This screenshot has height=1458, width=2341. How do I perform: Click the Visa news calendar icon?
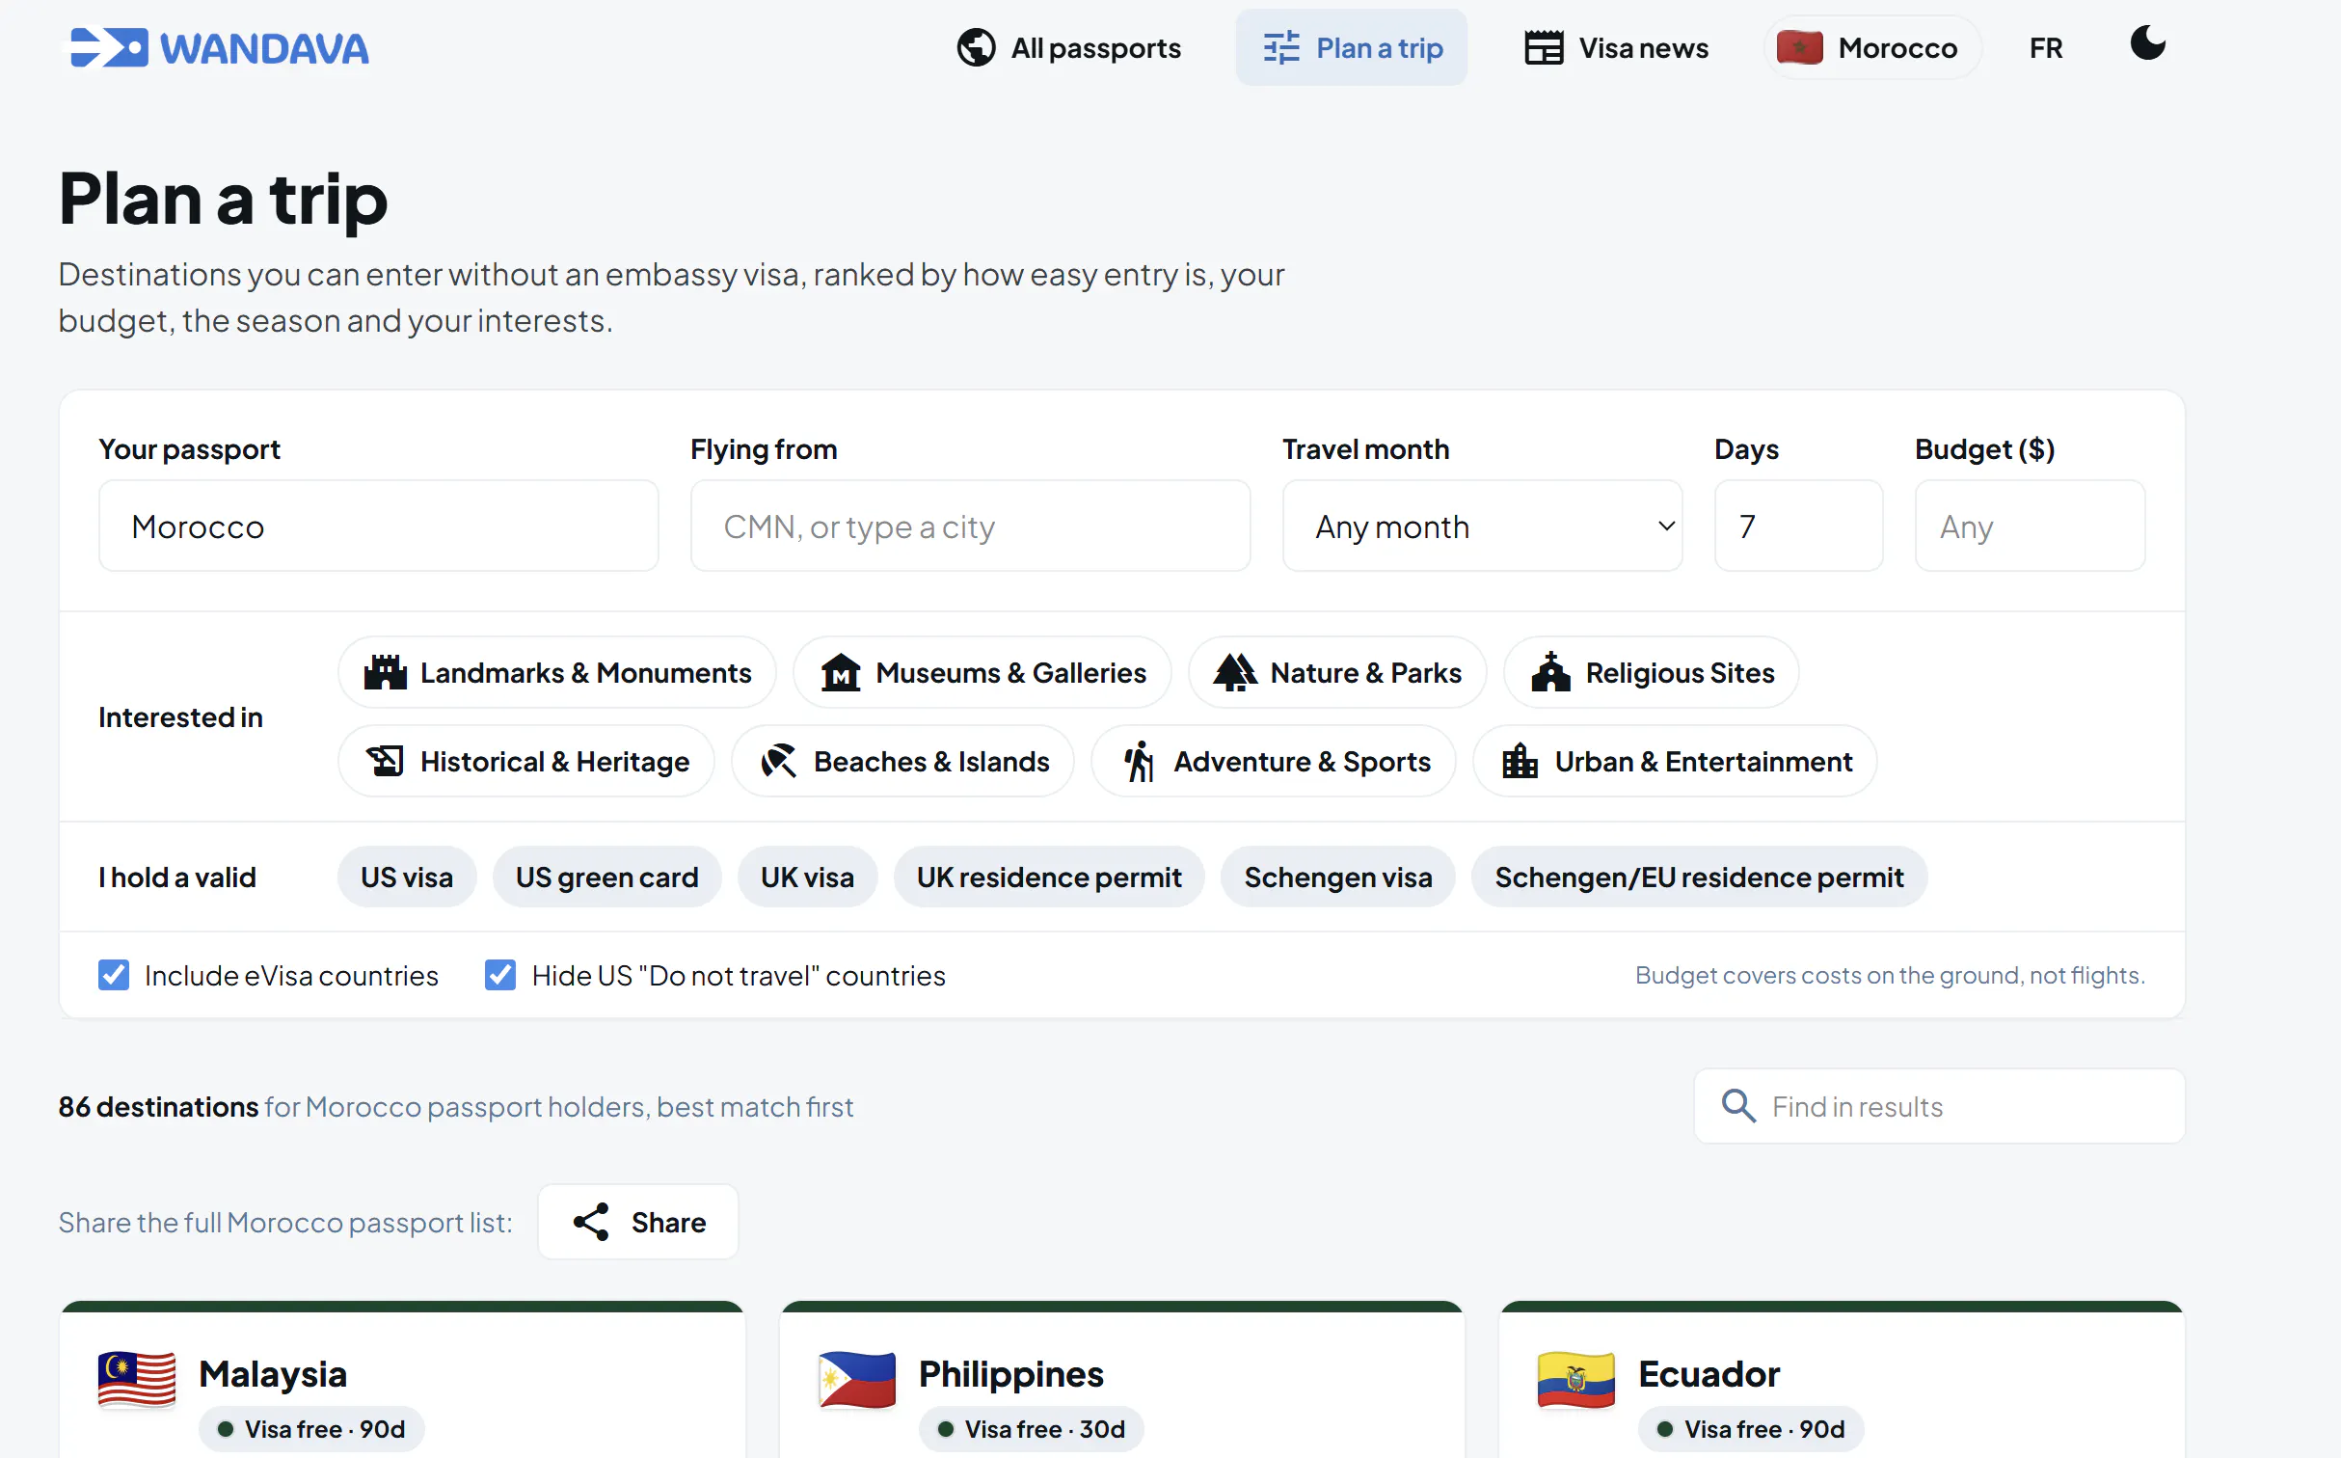pyautogui.click(x=1544, y=48)
